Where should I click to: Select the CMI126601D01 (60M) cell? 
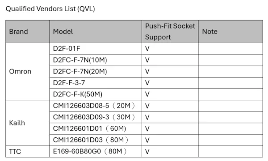pos(96,128)
